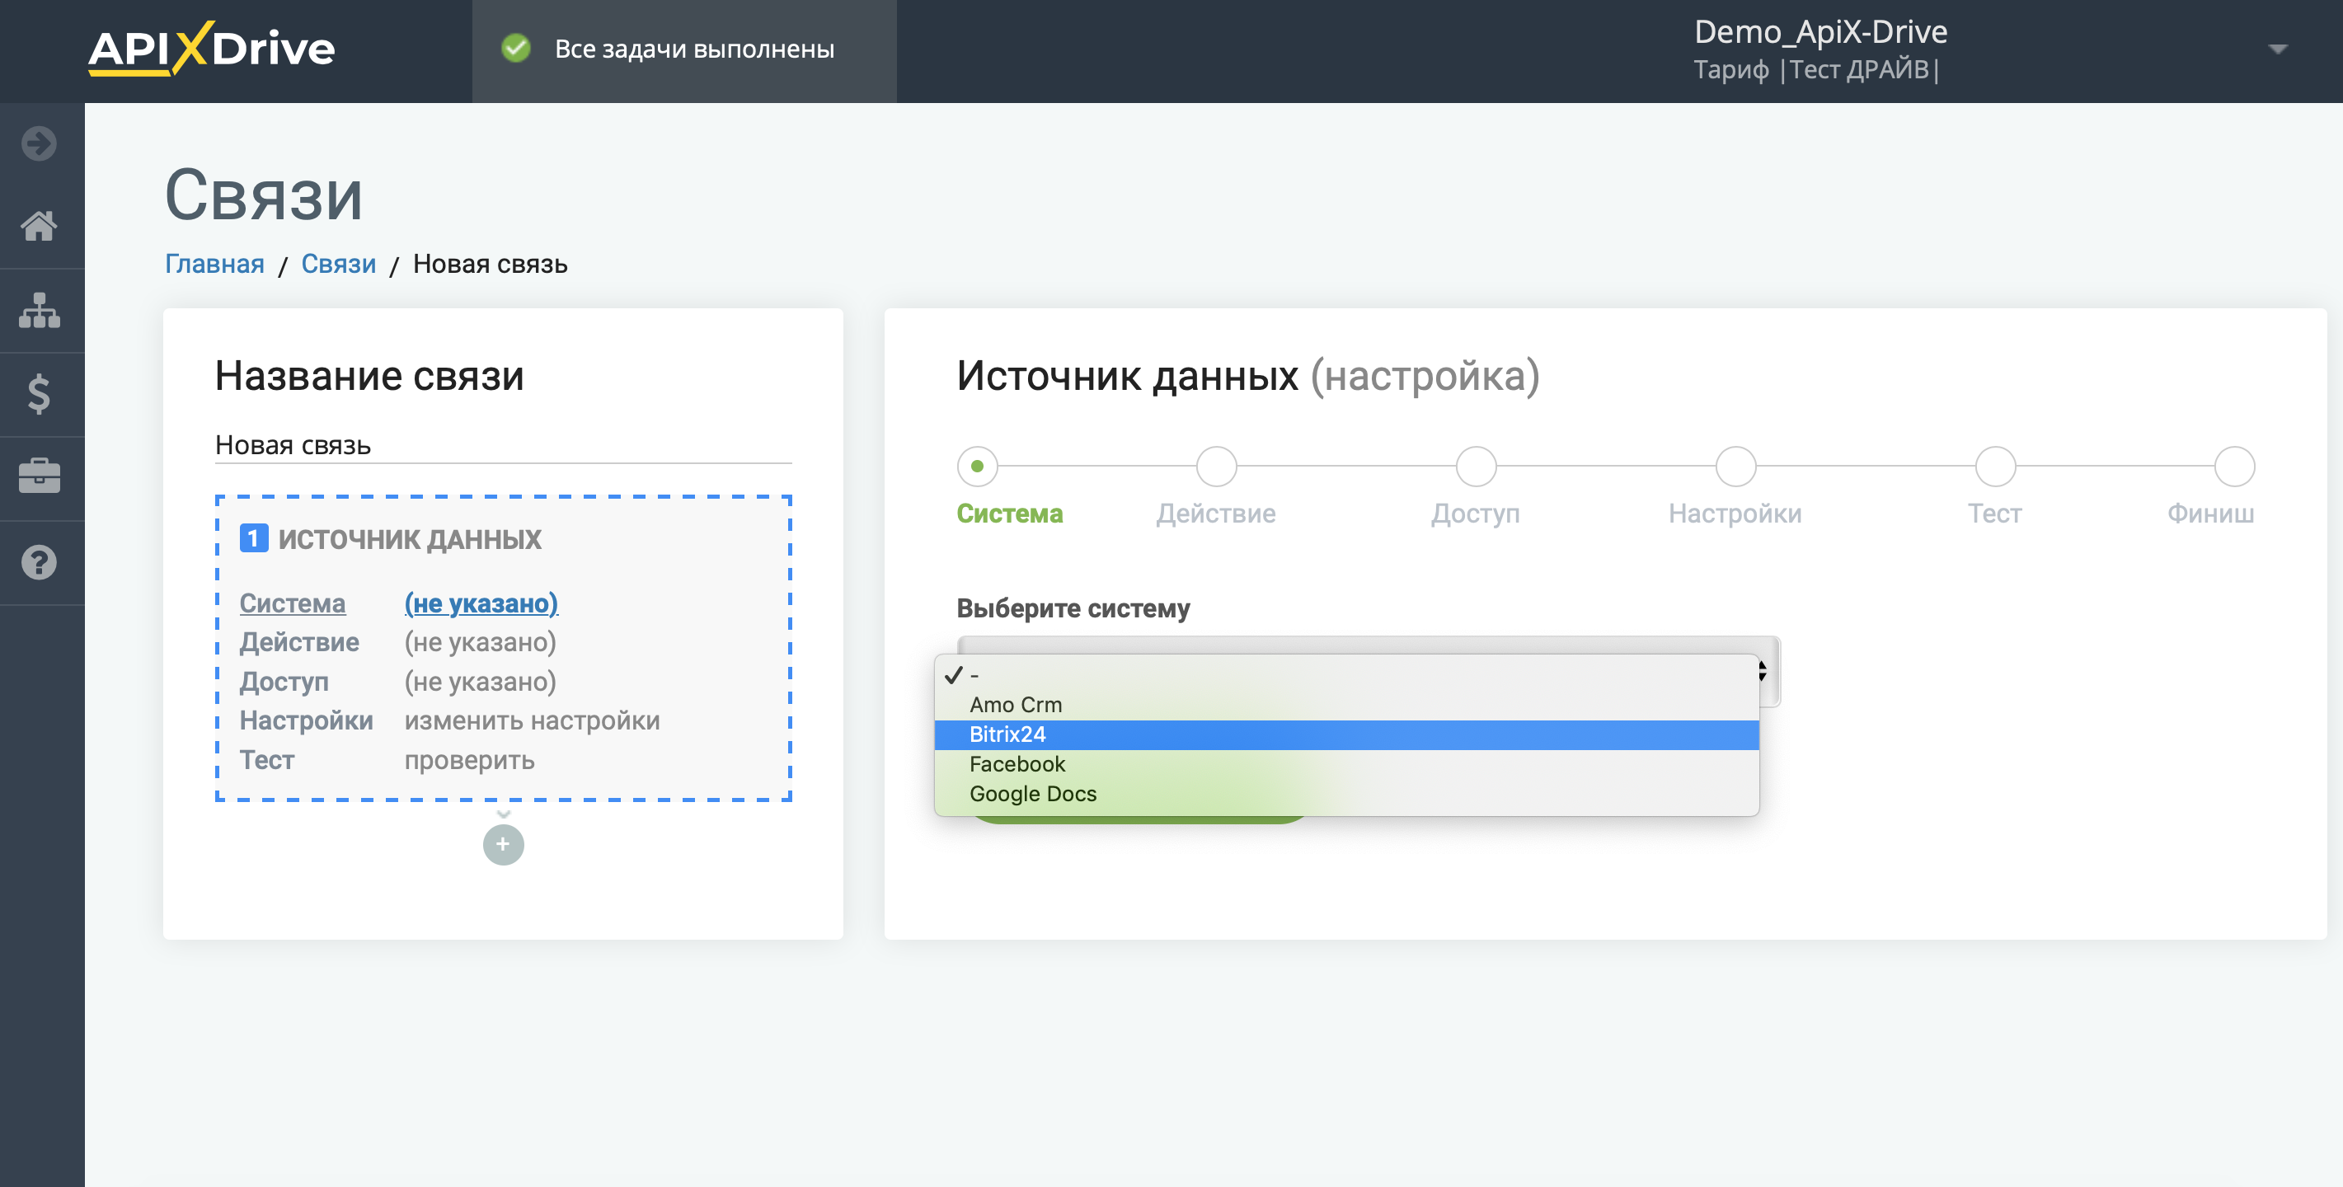Image resolution: width=2343 pixels, height=1187 pixels.
Task: Select the Финиш step circle
Action: pyautogui.click(x=2234, y=467)
